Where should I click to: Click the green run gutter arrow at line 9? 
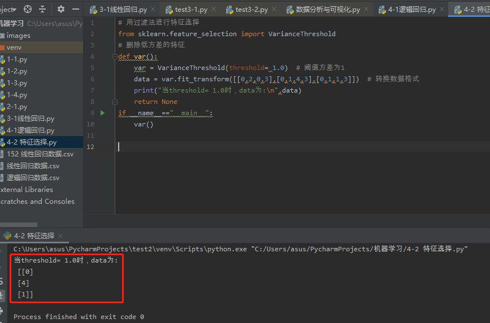pyautogui.click(x=102, y=113)
